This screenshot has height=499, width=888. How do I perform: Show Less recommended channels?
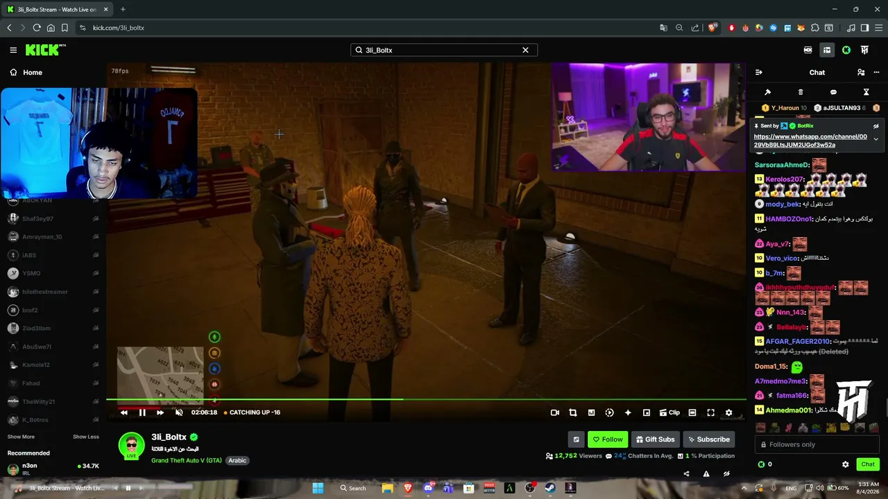coord(86,437)
